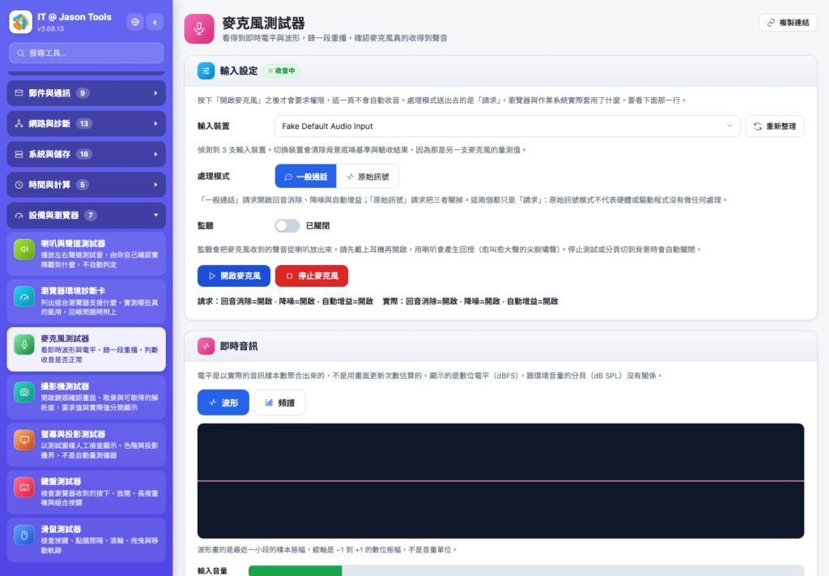
Task: Click the IT @ Jason Tools logo icon
Action: pos(20,22)
